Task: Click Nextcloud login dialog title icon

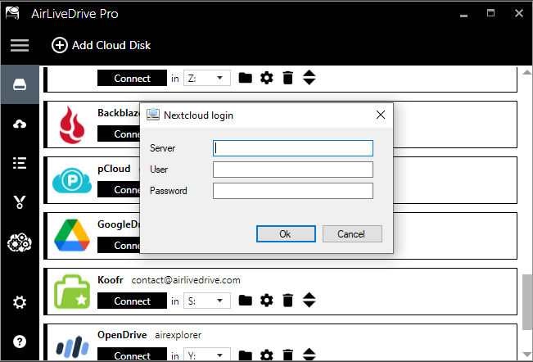Action: [x=153, y=115]
